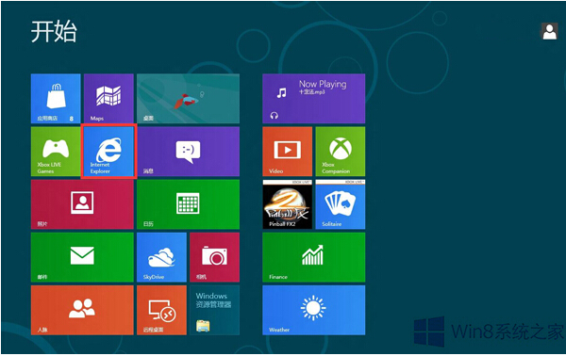Open the Now Playing music tile
The width and height of the screenshot is (566, 356).
click(314, 98)
